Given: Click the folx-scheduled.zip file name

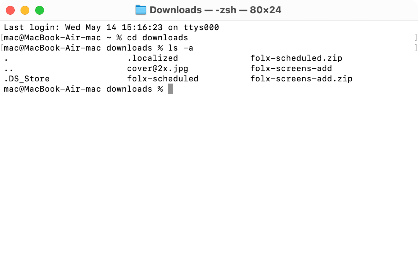Looking at the screenshot, I should (296, 58).
